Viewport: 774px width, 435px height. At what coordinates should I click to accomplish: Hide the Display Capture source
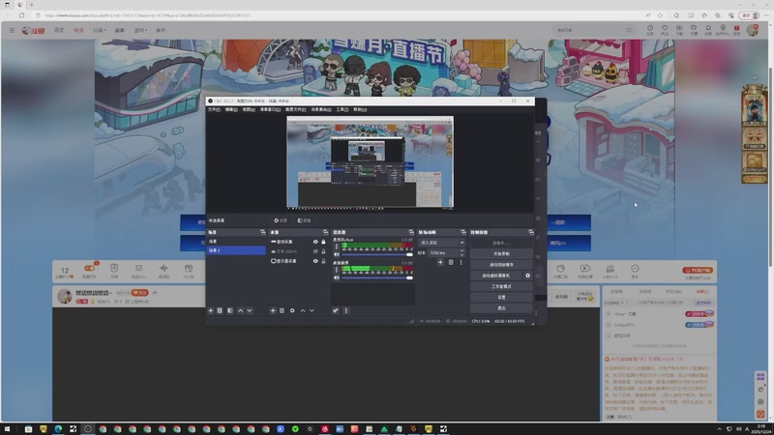click(x=315, y=261)
